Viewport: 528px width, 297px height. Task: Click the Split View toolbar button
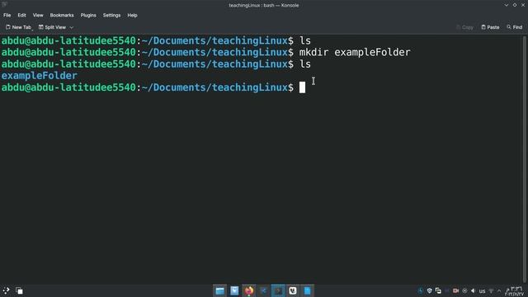point(53,27)
